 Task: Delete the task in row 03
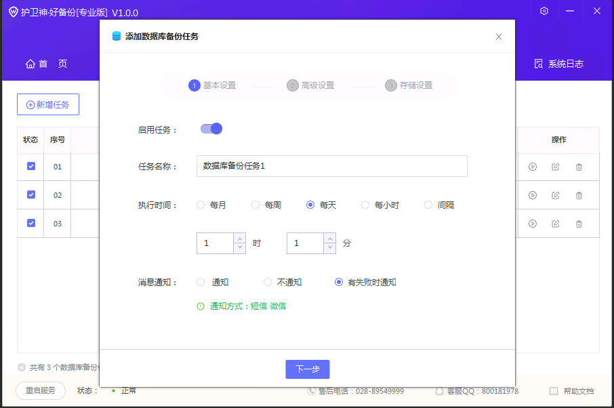(x=579, y=224)
